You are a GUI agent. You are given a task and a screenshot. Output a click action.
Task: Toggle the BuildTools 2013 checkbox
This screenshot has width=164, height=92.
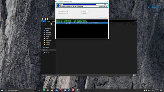58,14
